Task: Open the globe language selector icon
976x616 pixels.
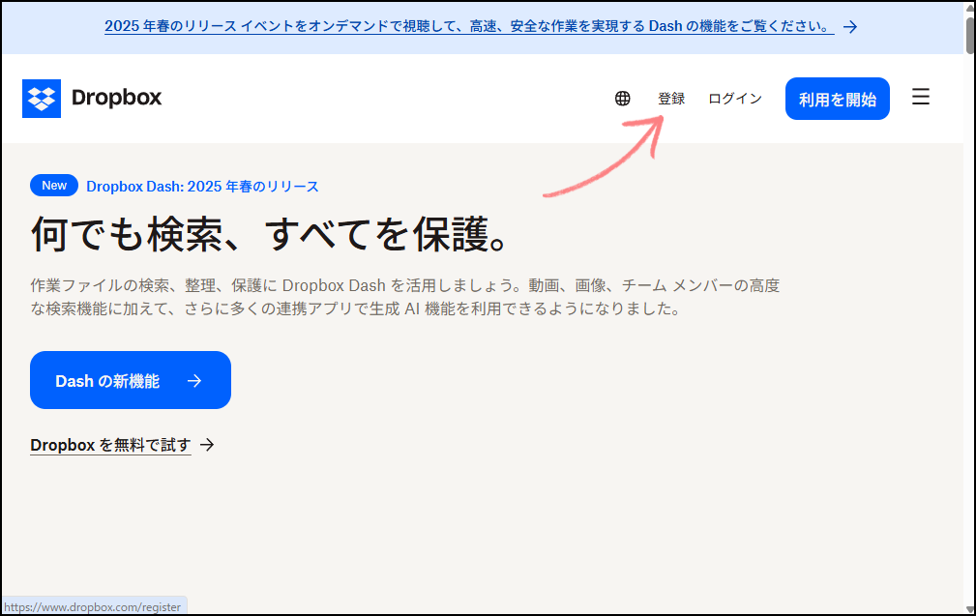Action: coord(622,99)
